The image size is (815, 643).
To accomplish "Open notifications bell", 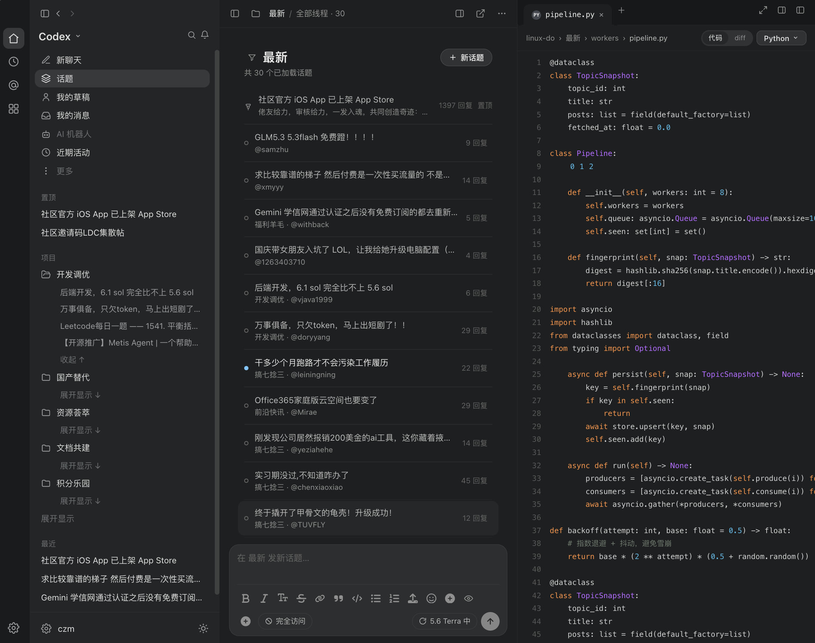I will [205, 35].
